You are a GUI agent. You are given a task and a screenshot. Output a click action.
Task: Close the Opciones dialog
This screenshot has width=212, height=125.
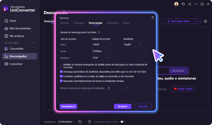click(x=153, y=17)
